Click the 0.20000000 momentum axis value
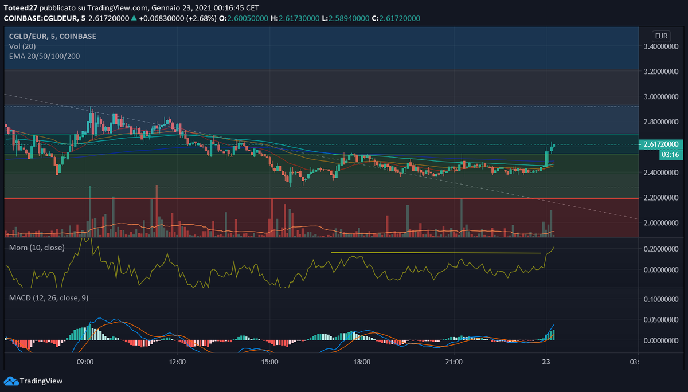This screenshot has width=688, height=392. click(662, 249)
